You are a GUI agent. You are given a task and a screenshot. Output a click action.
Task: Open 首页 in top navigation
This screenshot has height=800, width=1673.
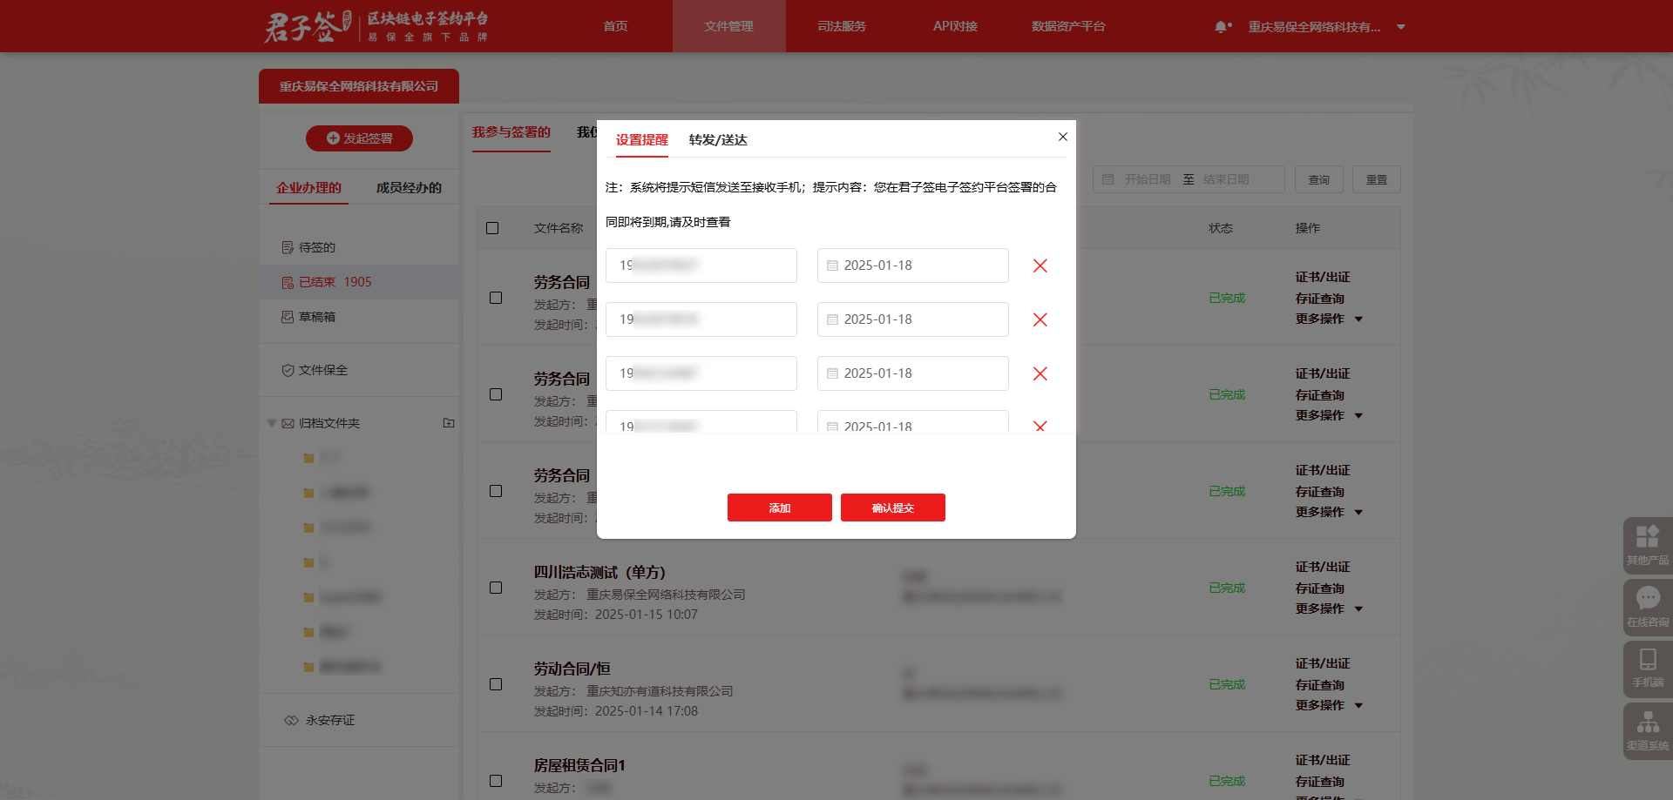(615, 26)
